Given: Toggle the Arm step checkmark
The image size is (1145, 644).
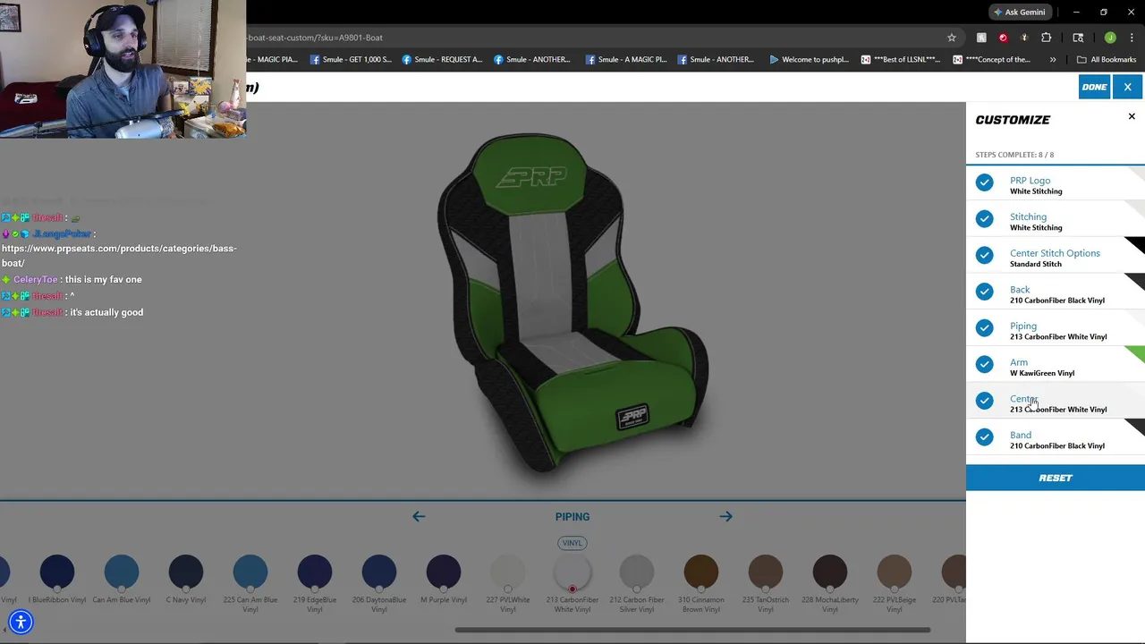Looking at the screenshot, I should pos(985,364).
